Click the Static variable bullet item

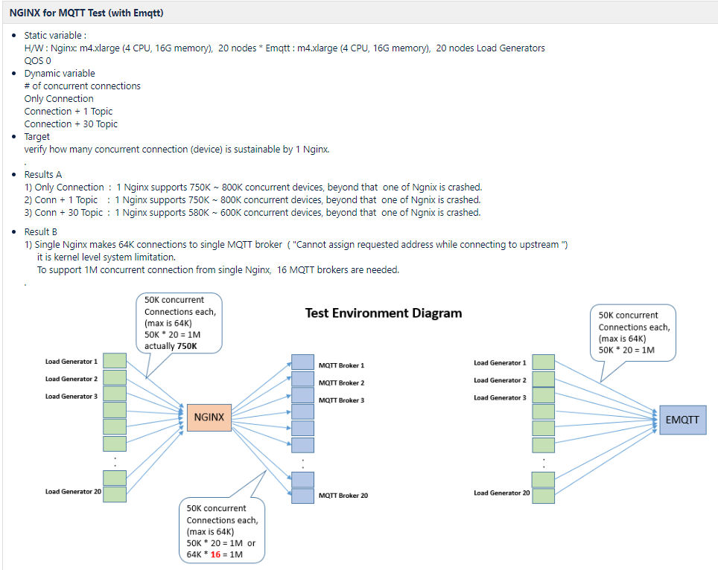[57, 35]
